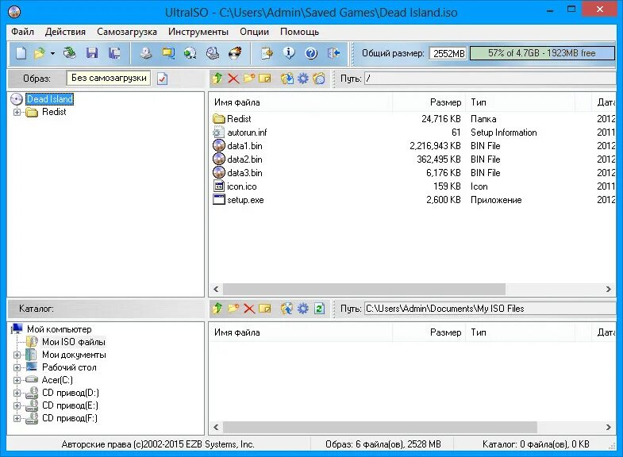623x457 pixels.
Task: Go up one level in the catalog pane toolbar
Action: (x=217, y=308)
